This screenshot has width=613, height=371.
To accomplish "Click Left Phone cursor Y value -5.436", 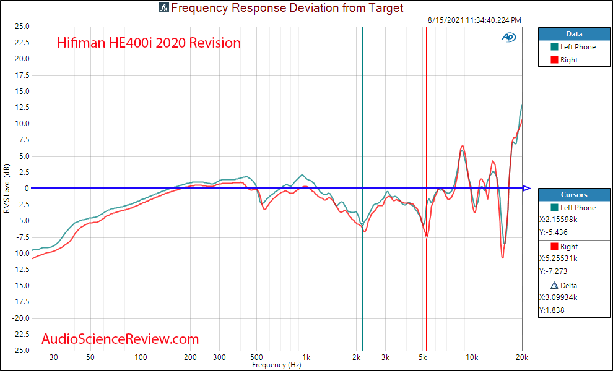I will click(x=553, y=232).
